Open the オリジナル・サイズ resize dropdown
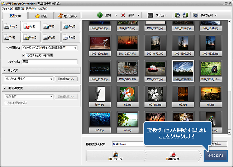 pos(29,79)
